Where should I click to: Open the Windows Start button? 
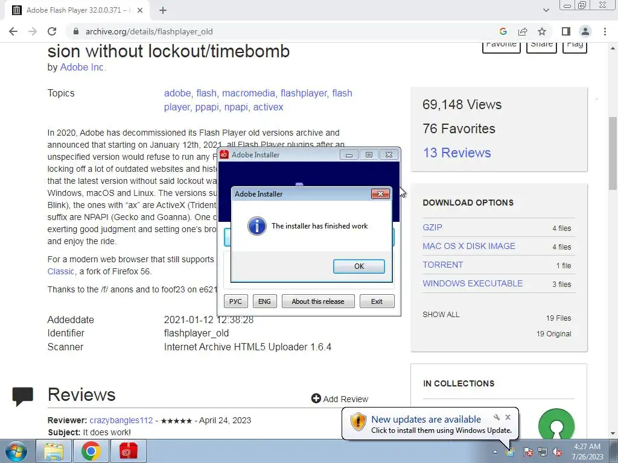16,451
